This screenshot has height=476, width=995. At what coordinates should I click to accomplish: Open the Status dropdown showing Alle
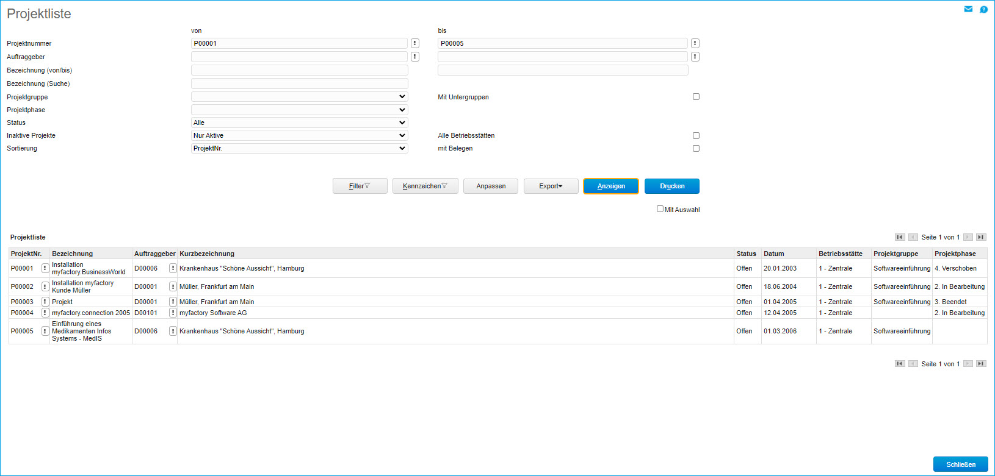coord(299,123)
